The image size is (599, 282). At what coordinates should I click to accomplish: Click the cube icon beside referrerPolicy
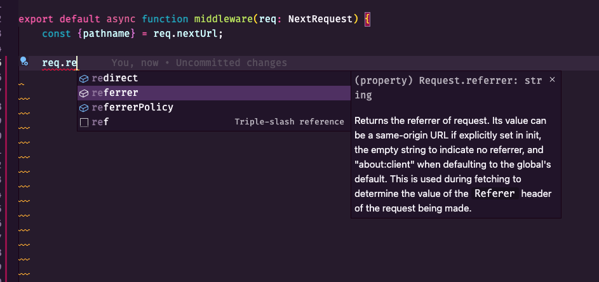pyautogui.click(x=84, y=108)
